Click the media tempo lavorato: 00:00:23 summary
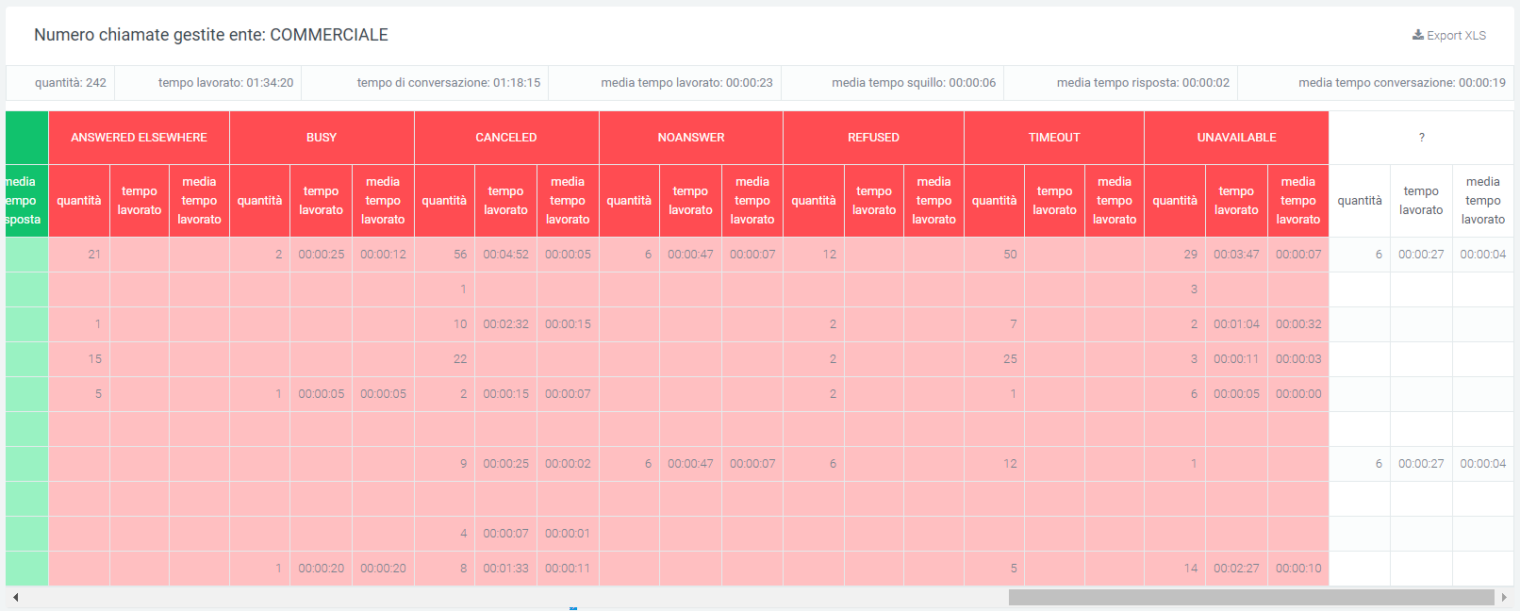1520x611 pixels. (686, 83)
